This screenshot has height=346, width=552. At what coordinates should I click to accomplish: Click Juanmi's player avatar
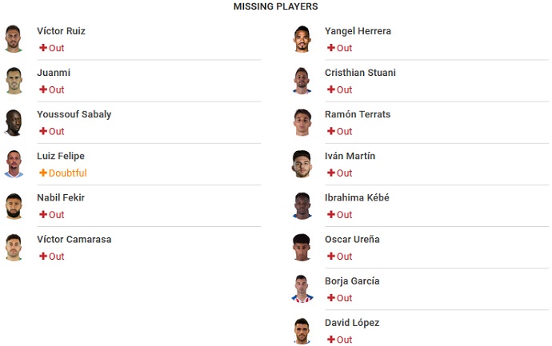point(13,81)
